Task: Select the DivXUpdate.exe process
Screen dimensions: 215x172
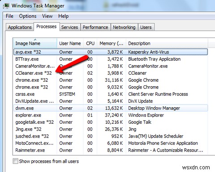Action: (x=111, y=101)
